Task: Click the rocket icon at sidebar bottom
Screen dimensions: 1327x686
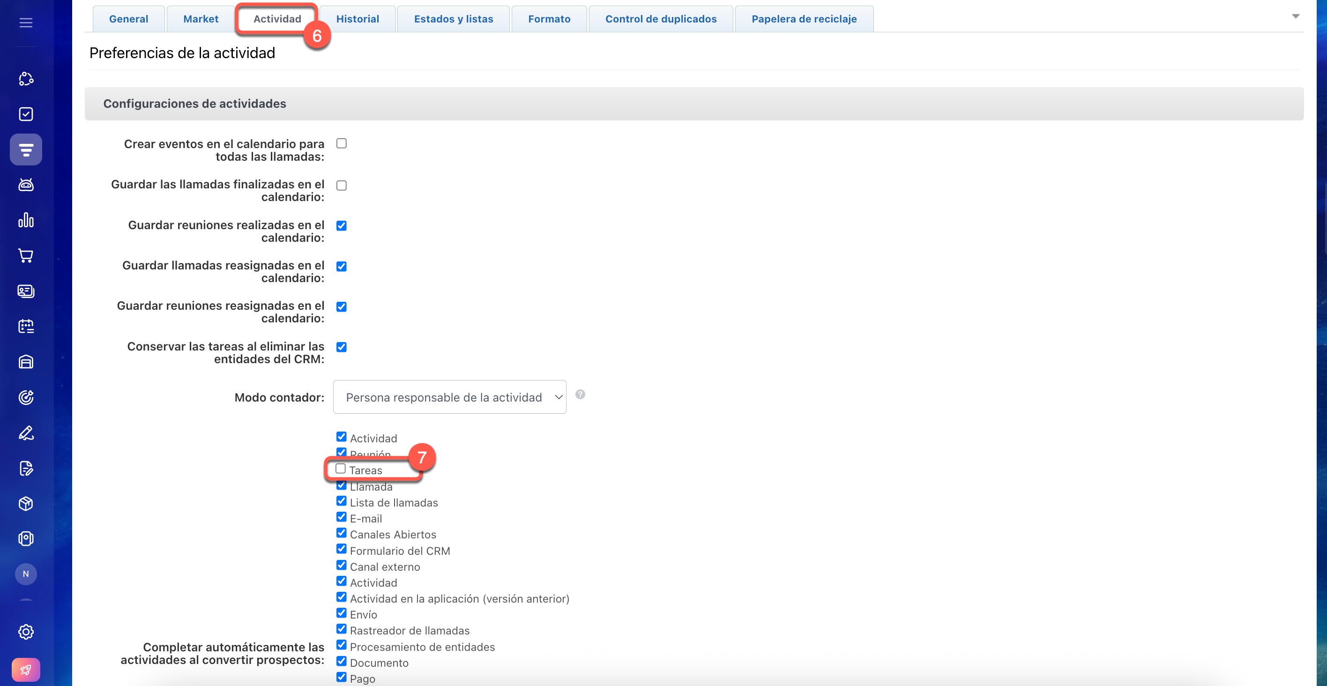Action: click(26, 670)
